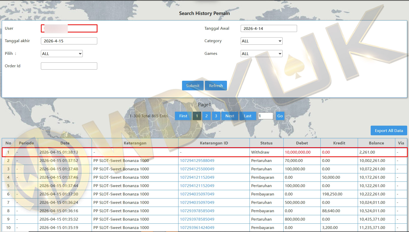409x232 pixels.
Task: Open Keterangan ID link 107294129588049
Action: [x=197, y=161]
